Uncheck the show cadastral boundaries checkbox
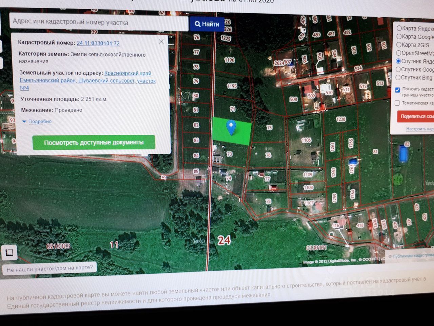434x326 pixels. click(397, 90)
